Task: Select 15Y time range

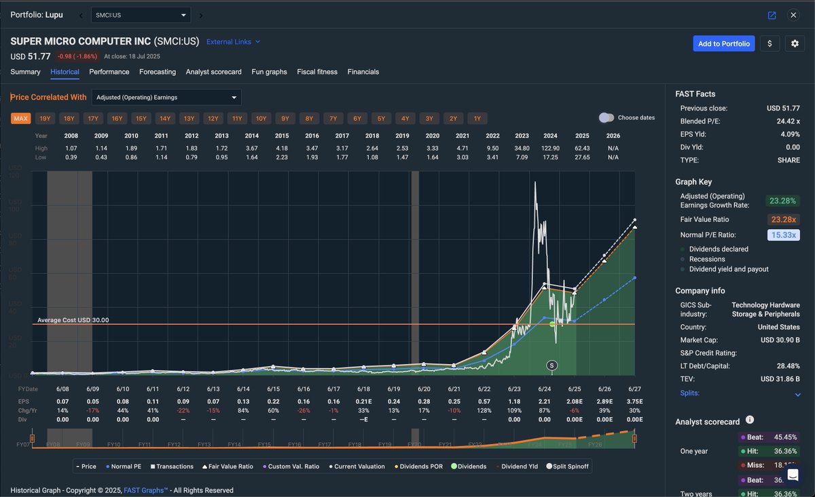Action: coord(141,119)
